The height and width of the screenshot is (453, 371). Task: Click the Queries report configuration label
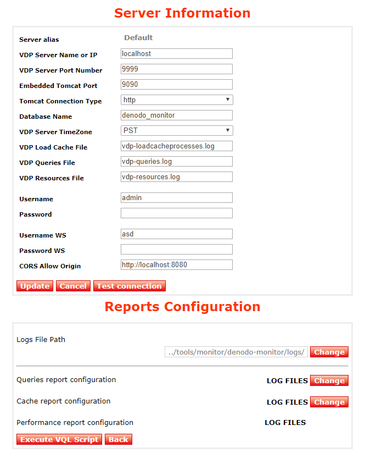pos(66,380)
